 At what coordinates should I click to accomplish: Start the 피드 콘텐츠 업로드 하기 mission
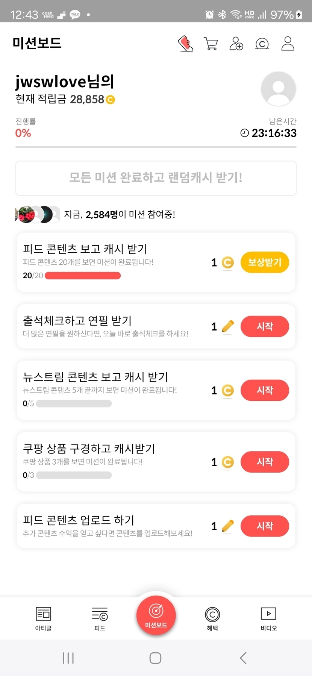(265, 526)
